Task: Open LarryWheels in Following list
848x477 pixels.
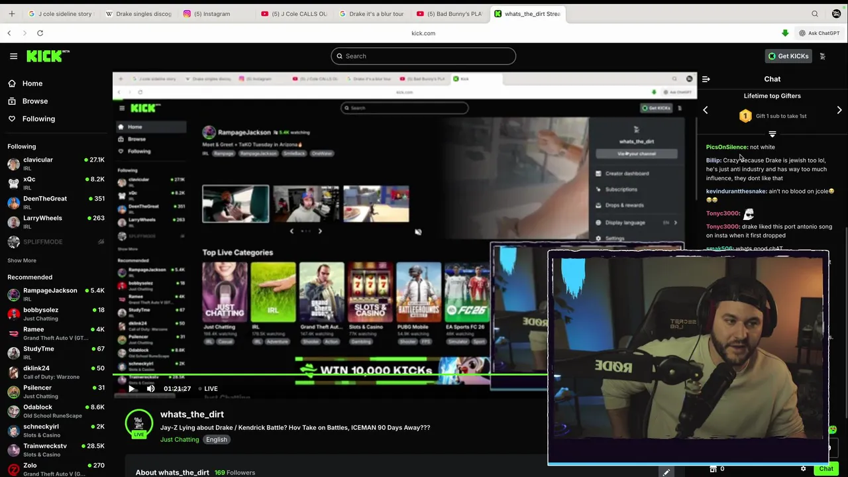Action: click(x=56, y=222)
